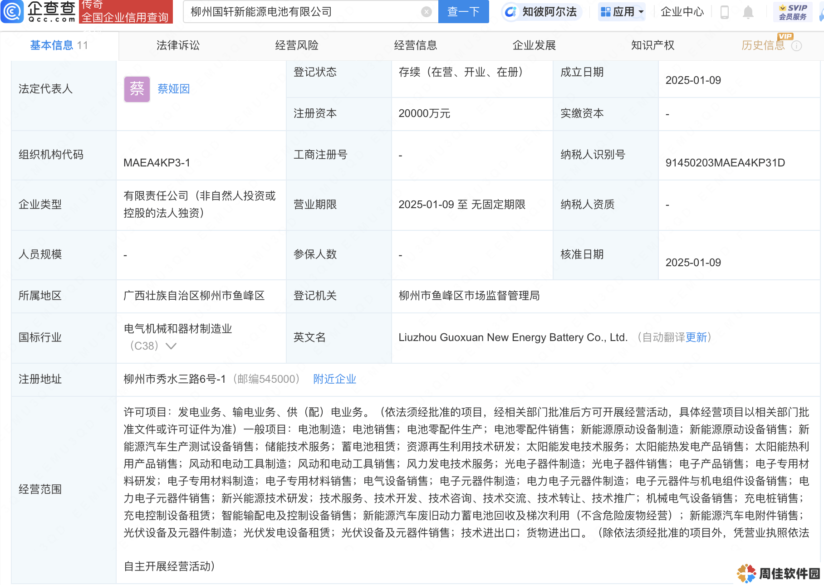Open SVIP member services icon
Viewport: 824px width, 585px height.
(x=792, y=12)
